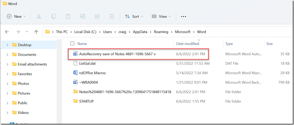
Task: Select the ndOffice Macros file
Action: [x=92, y=73]
